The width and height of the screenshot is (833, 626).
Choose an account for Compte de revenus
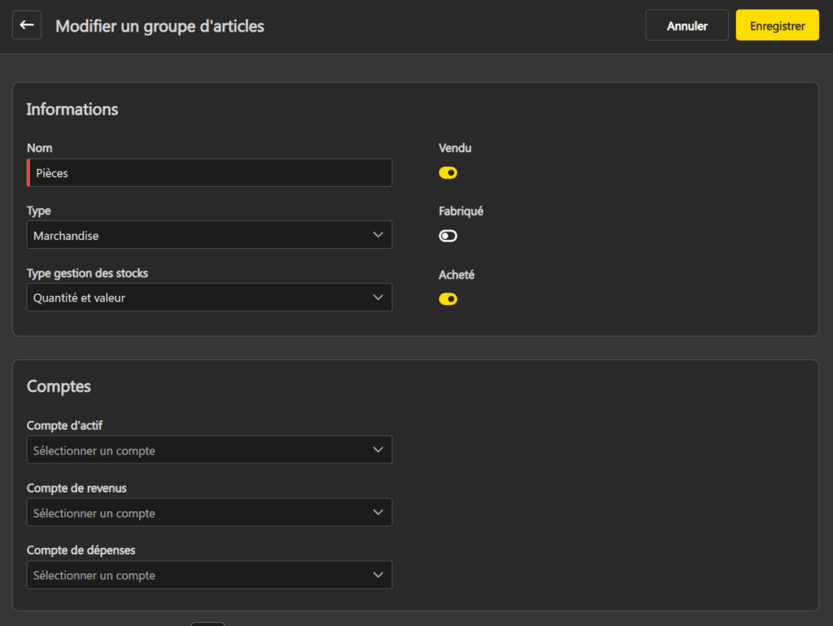pyautogui.click(x=195, y=512)
